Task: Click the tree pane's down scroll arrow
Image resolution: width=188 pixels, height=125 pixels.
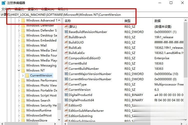Action: coord(59,119)
